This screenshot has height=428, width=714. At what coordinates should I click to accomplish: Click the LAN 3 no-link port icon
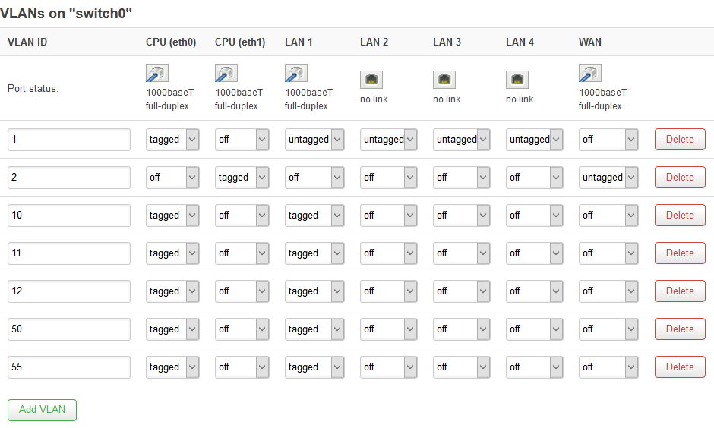coord(444,80)
